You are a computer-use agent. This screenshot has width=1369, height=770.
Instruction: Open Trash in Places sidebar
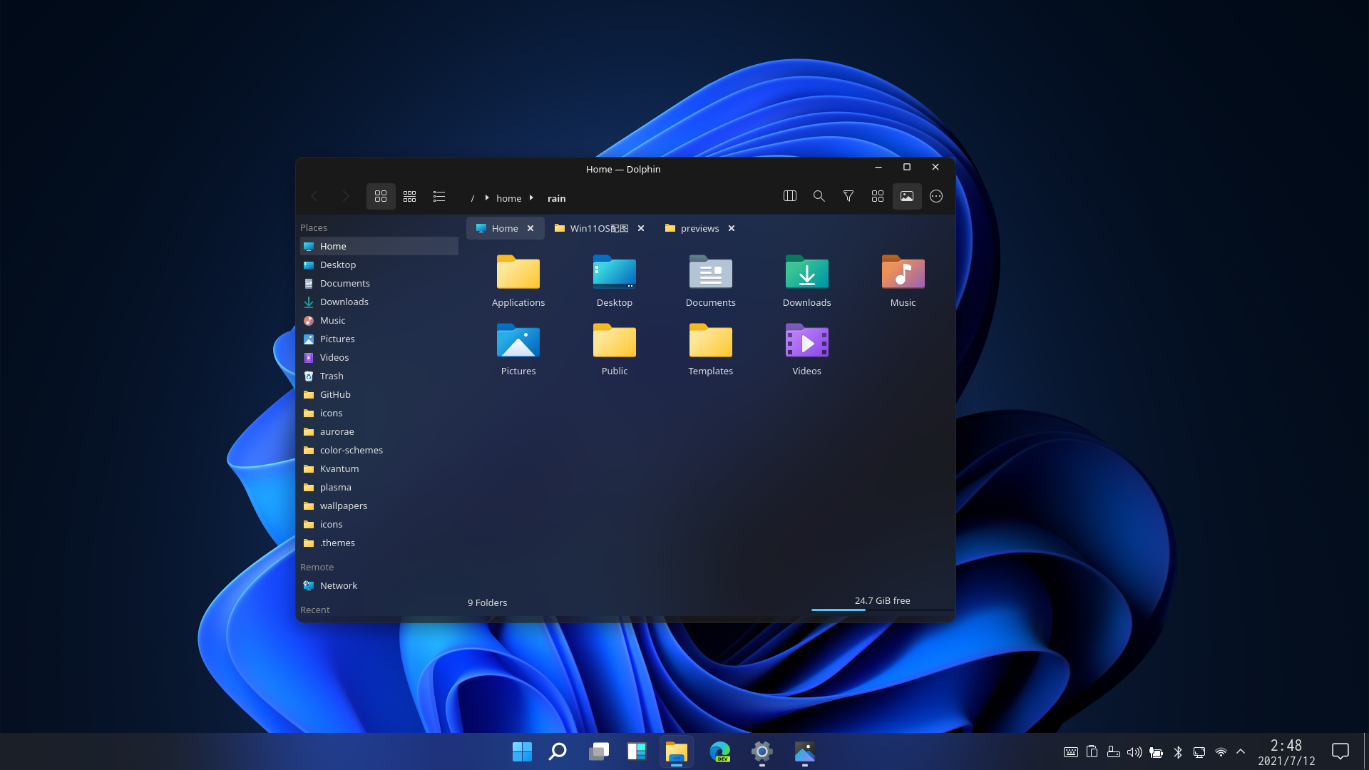379,376
